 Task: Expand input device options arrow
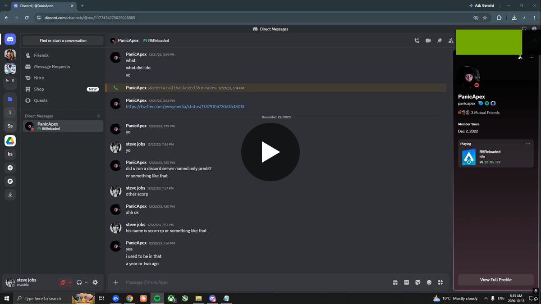point(70,282)
